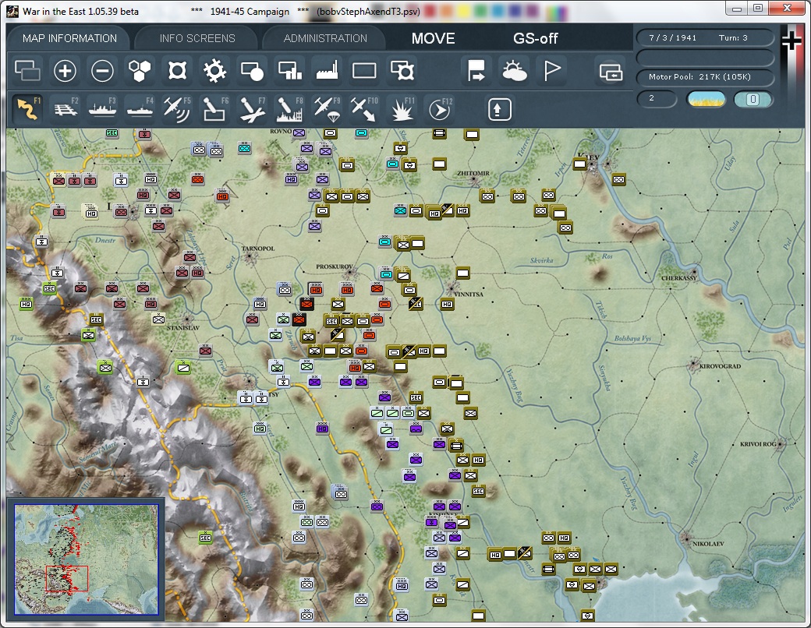The height and width of the screenshot is (628, 811).
Task: Click the plain pennant flag icon
Action: click(552, 70)
